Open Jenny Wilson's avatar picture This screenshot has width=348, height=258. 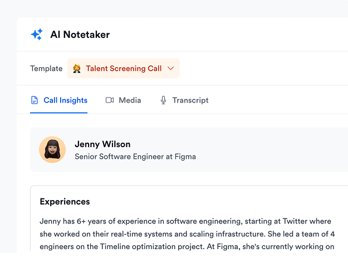(x=52, y=149)
